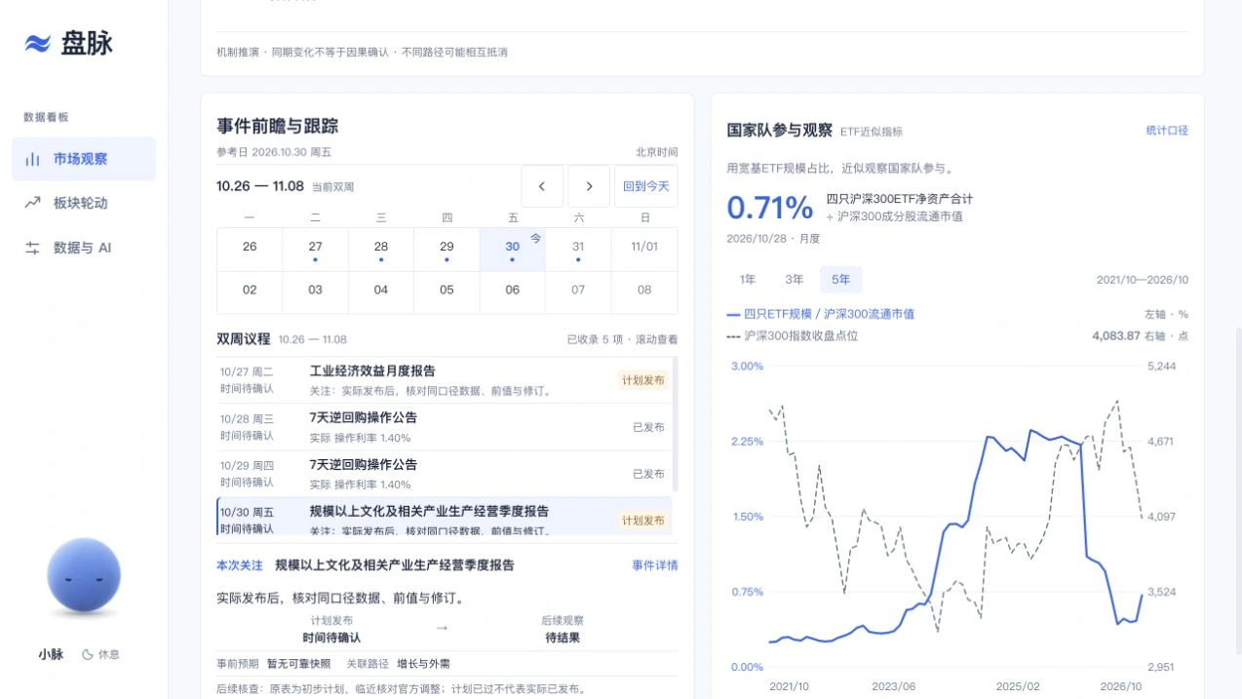Select calendar day 11/01
The height and width of the screenshot is (699, 1242).
tap(644, 250)
